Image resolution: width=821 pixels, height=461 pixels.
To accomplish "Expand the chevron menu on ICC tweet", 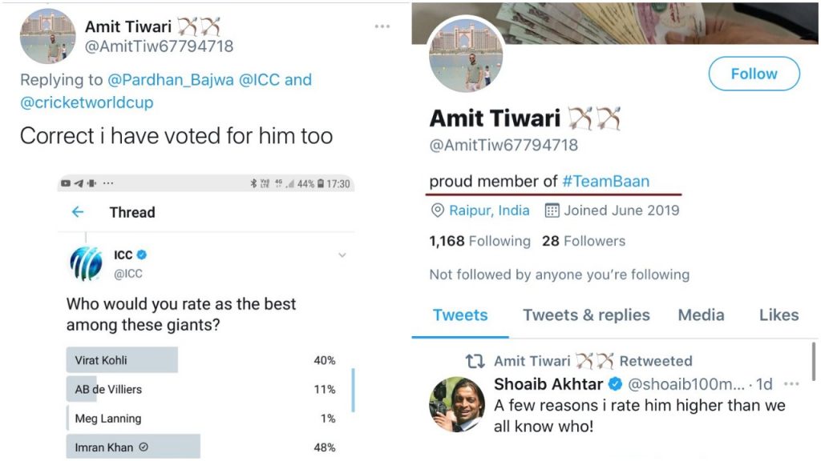I will click(x=342, y=255).
